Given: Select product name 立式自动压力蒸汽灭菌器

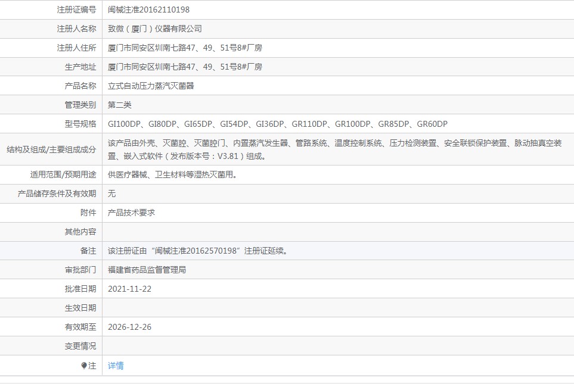Looking at the screenshot, I should (151, 86).
